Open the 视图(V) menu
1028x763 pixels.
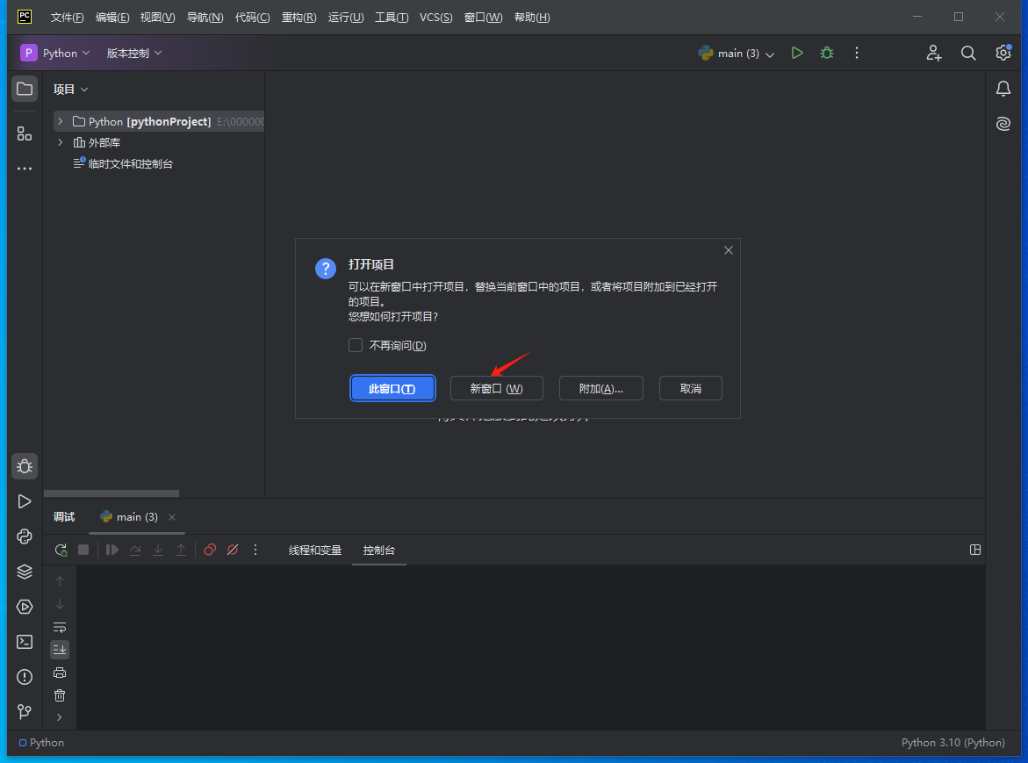pos(157,17)
